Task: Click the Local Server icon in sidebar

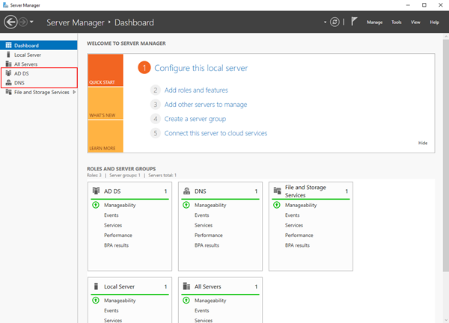Action: point(8,55)
